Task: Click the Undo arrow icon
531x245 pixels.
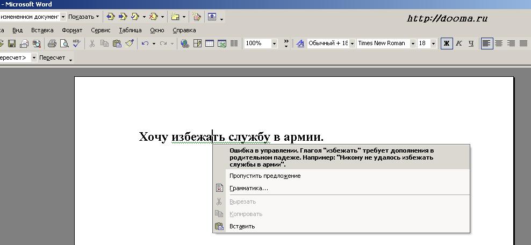Action: (145, 44)
